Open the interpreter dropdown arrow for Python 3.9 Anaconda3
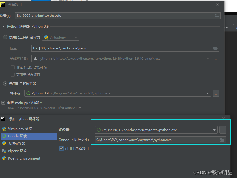This screenshot has height=178, width=237. pyautogui.click(x=207, y=93)
